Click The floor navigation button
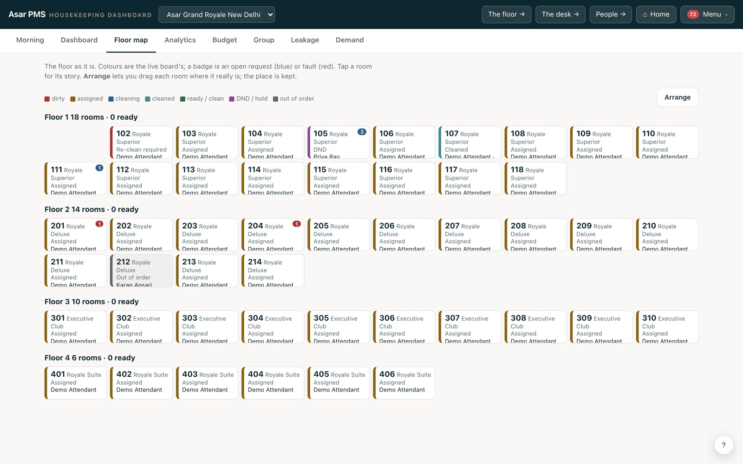 506,14
